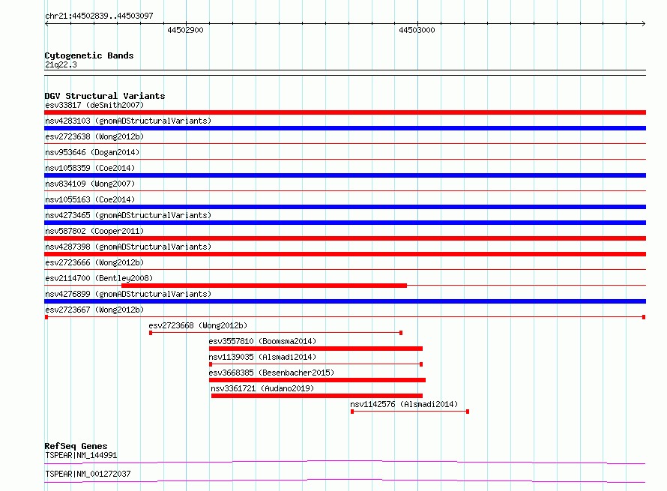Click the nsv834109 (Wong2007) label

coord(90,184)
